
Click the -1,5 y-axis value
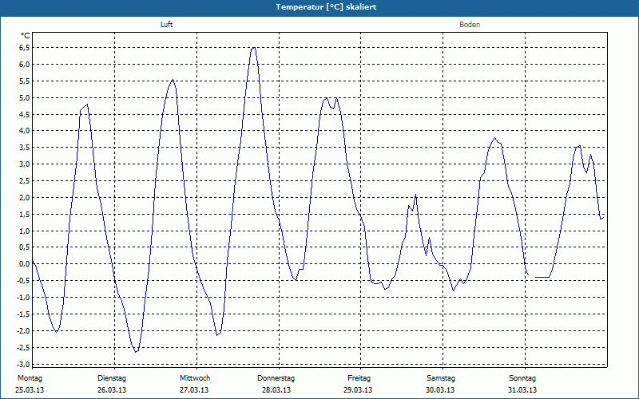click(x=24, y=314)
